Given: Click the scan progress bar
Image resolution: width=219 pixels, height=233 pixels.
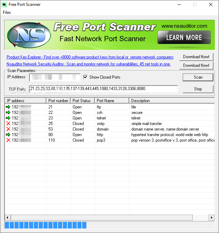Looking at the screenshot, I should tap(109, 225).
